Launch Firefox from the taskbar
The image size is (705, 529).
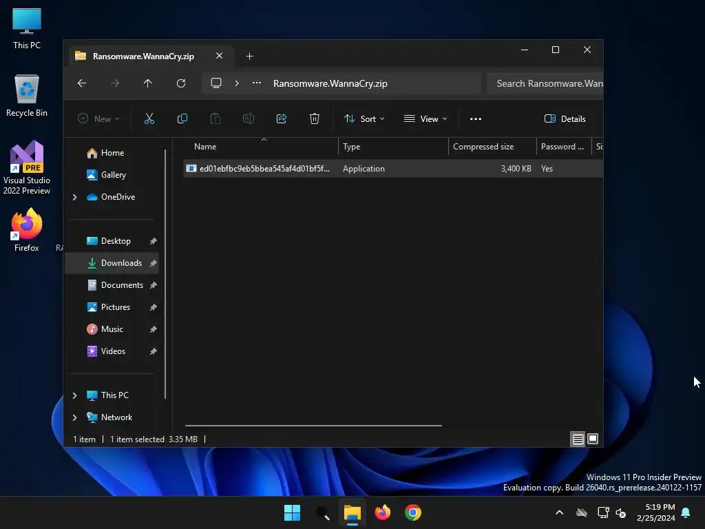pos(383,512)
